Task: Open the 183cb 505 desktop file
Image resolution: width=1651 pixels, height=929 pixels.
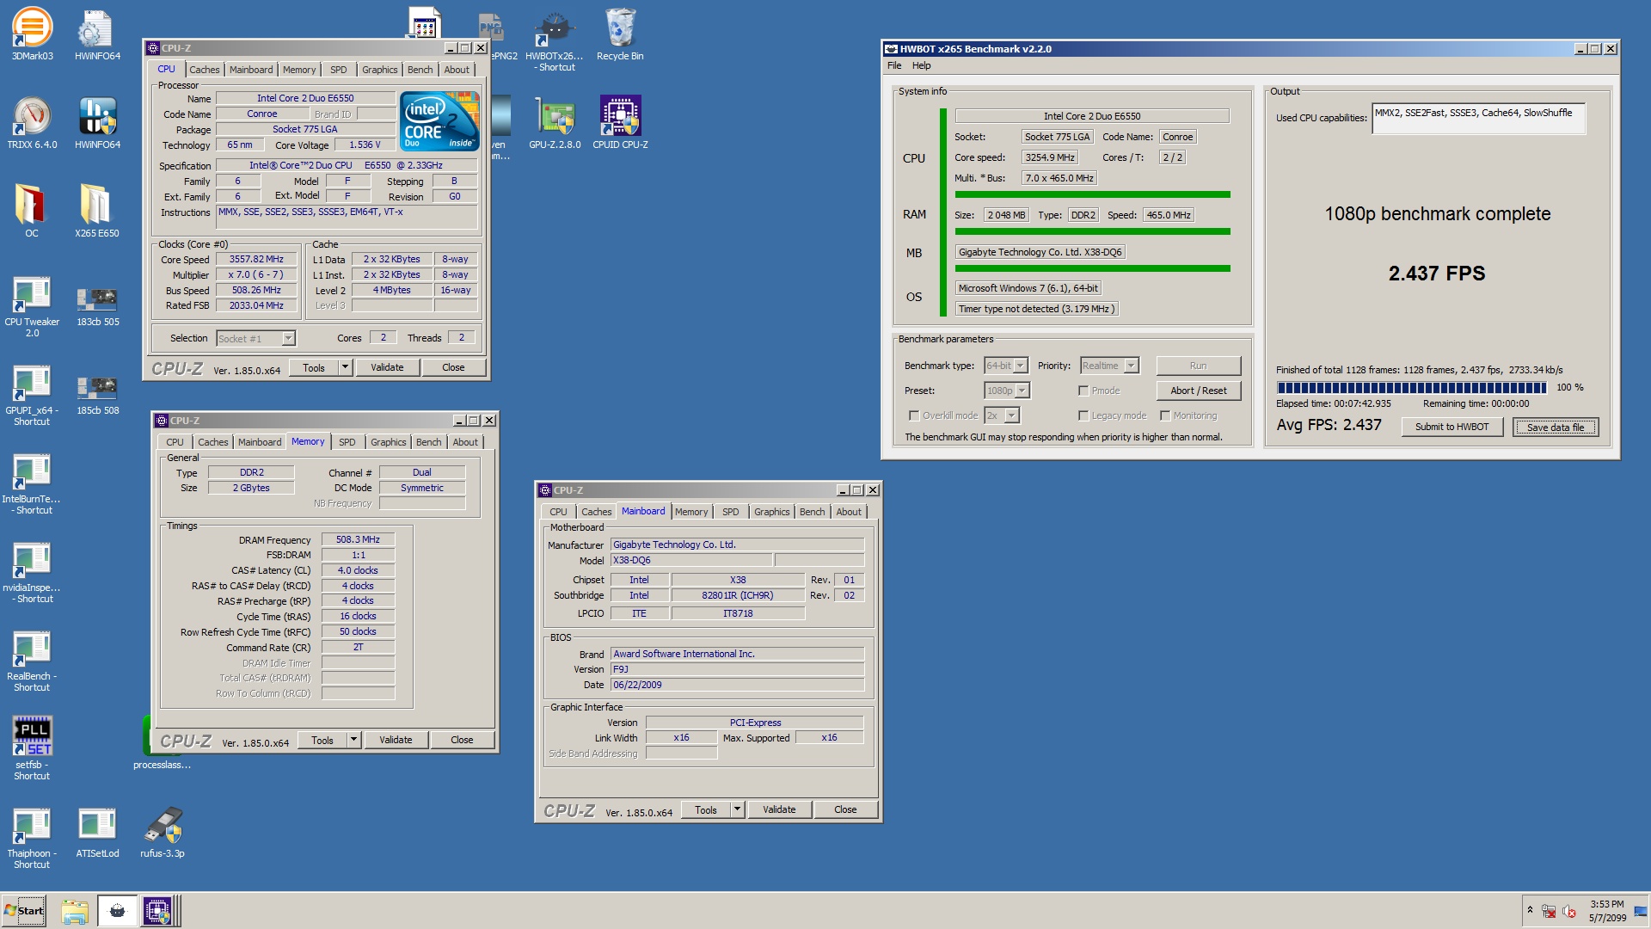Action: [x=97, y=305]
